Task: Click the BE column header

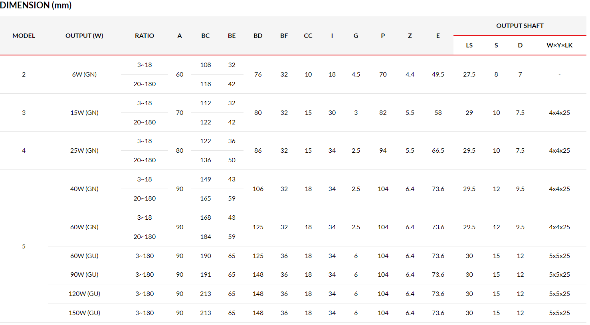Action: click(x=232, y=35)
